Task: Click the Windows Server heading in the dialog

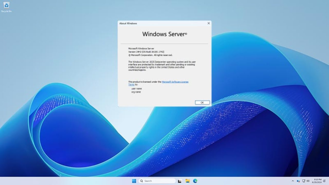Action: click(164, 34)
